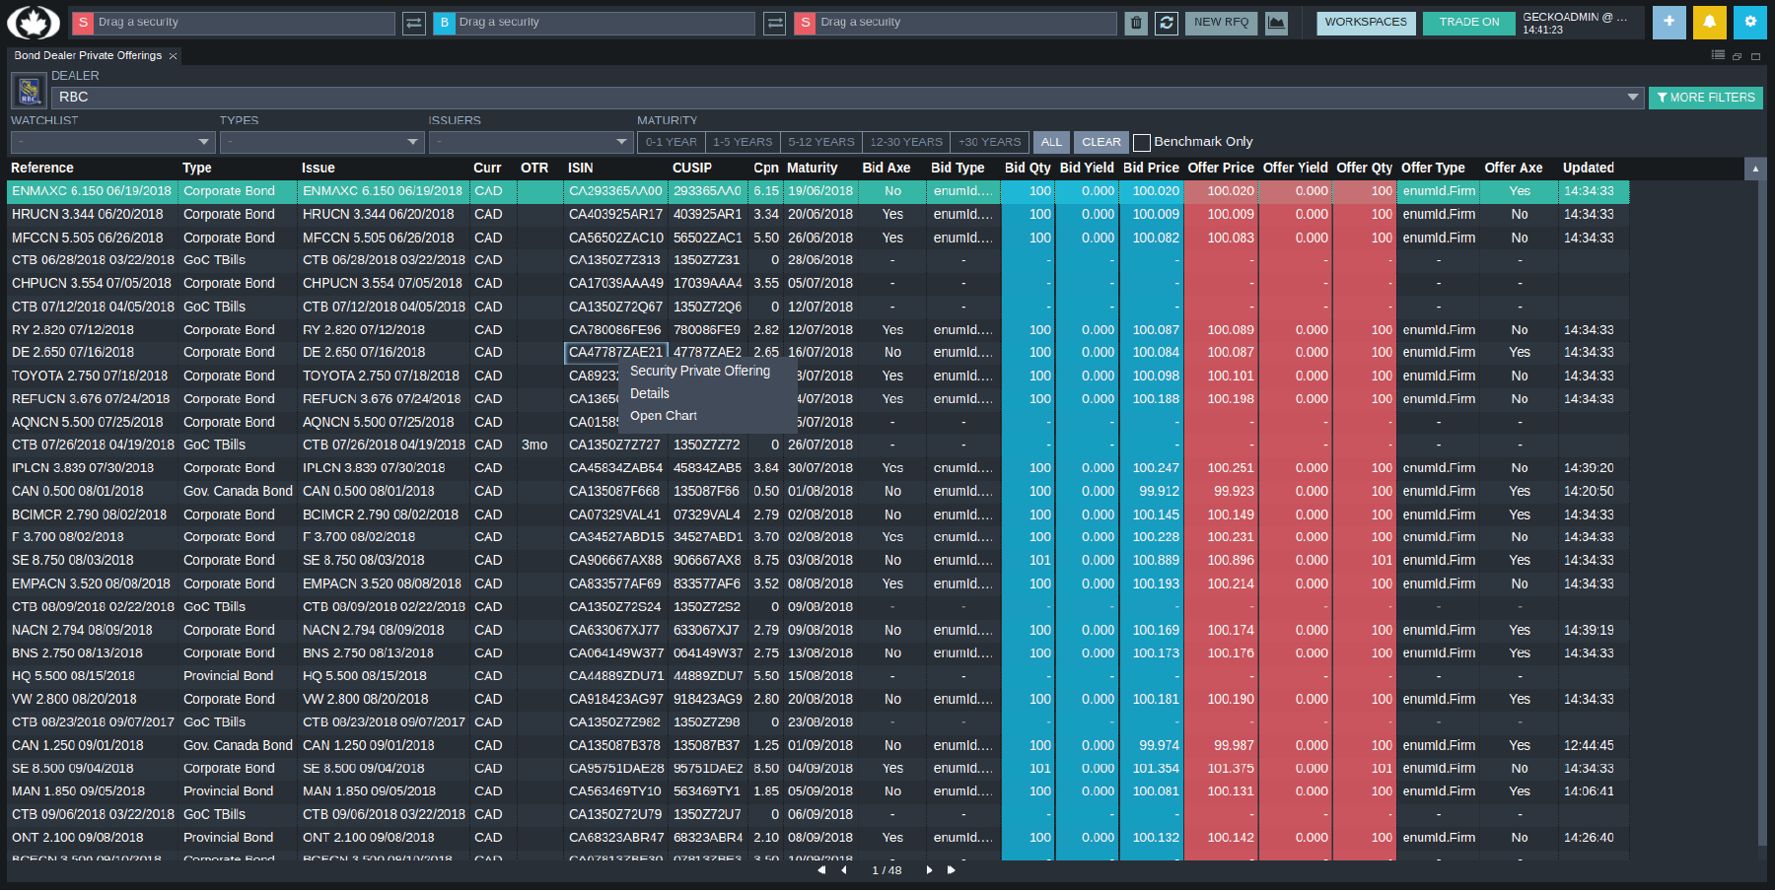Open the chart icon beside NEW RFQ
The image size is (1775, 891).
(x=1276, y=23)
